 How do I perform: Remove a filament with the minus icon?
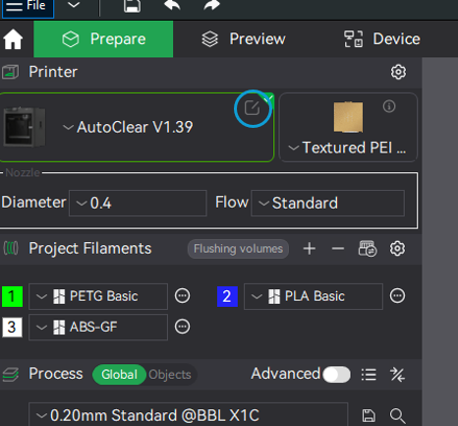click(338, 249)
